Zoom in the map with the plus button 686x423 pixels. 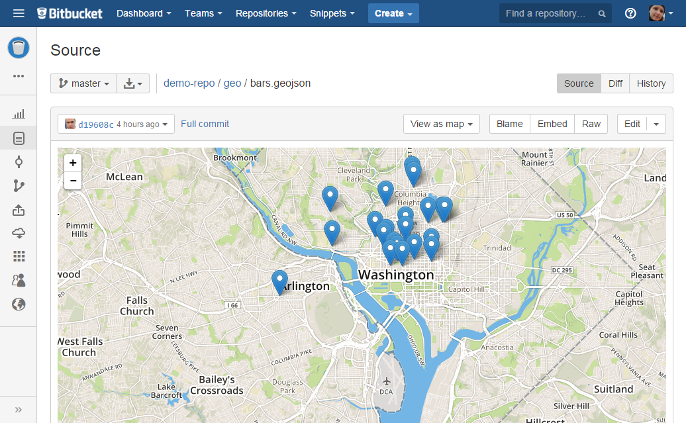click(x=73, y=163)
